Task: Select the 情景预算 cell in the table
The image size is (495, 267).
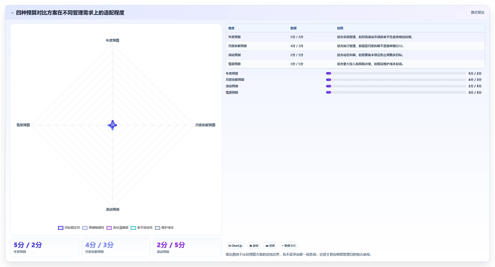Action: [234, 64]
